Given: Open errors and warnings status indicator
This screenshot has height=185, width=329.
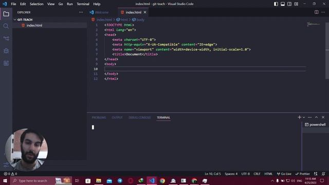Looking at the screenshot, I should [10, 174].
